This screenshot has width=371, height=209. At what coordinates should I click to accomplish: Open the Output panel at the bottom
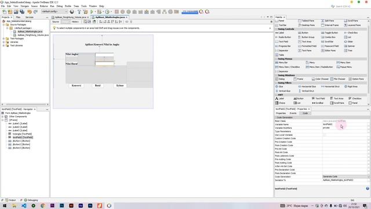[x=10, y=200]
